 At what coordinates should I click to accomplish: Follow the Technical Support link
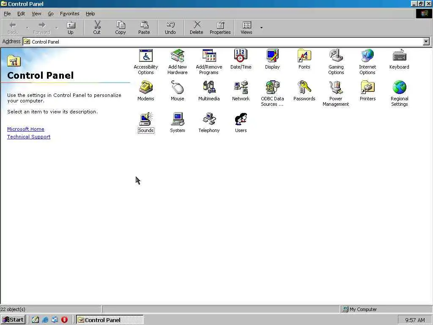[x=29, y=137]
